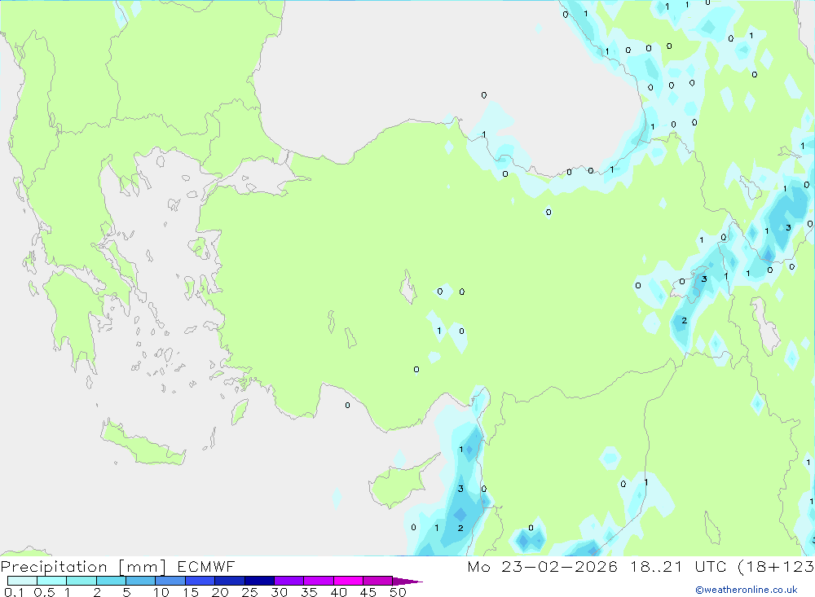This screenshot has width=815, height=597.
Task: Click the over-50 mm arrow tip of legend
Action: (x=407, y=581)
